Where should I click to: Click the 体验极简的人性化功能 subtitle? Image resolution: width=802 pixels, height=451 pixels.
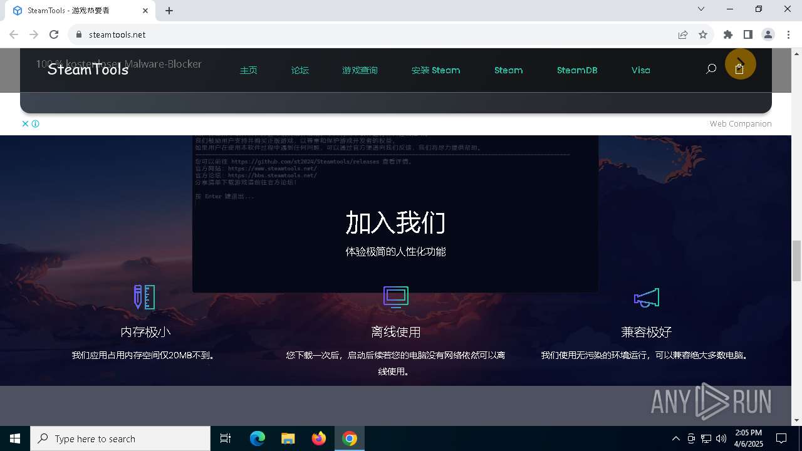395,252
